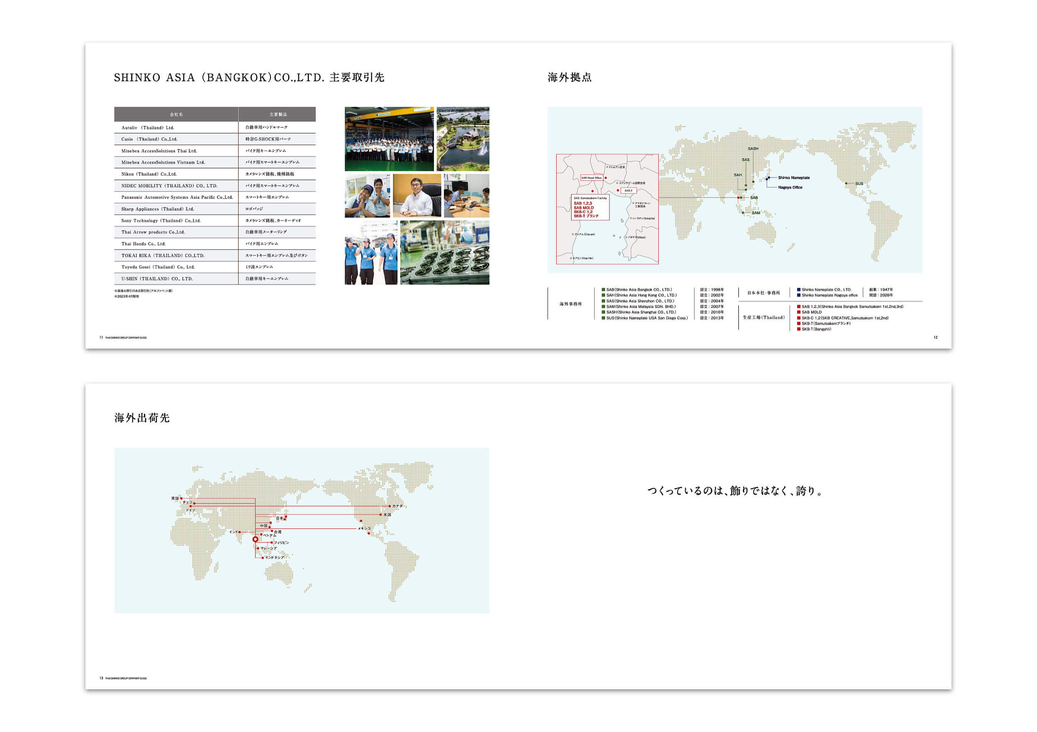The height and width of the screenshot is (732, 1037).
Task: Click the 'ミリ波エンブレム' product cell
Action: 278,267
